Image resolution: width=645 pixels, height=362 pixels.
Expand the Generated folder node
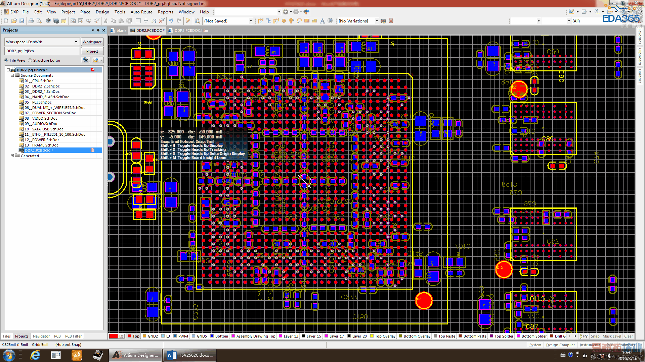[x=12, y=156]
